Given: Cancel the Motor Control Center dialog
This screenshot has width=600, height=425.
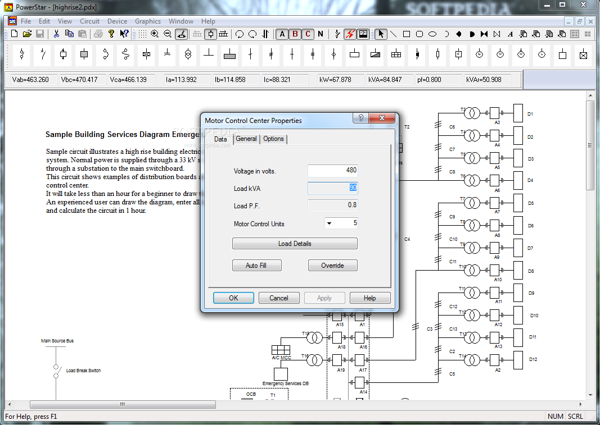Looking at the screenshot, I should (279, 298).
